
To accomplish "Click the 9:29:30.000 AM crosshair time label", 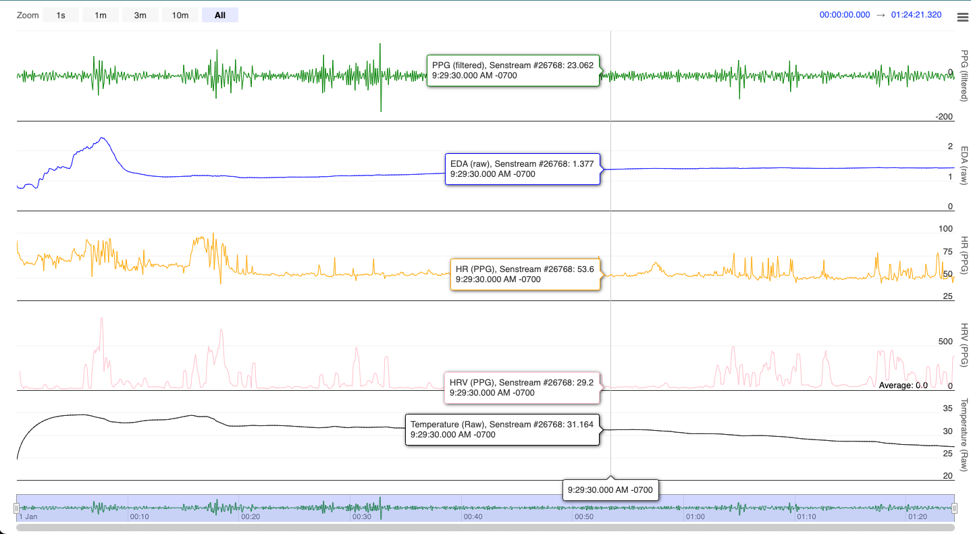I will 610,489.
